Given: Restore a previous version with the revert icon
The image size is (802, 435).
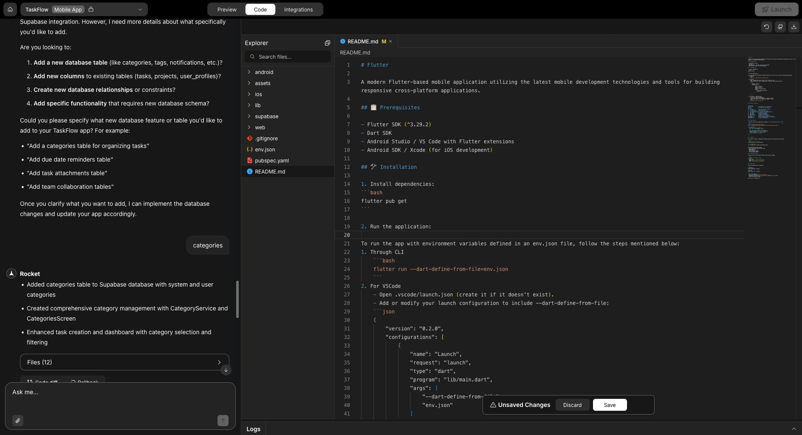Looking at the screenshot, I should (x=766, y=26).
